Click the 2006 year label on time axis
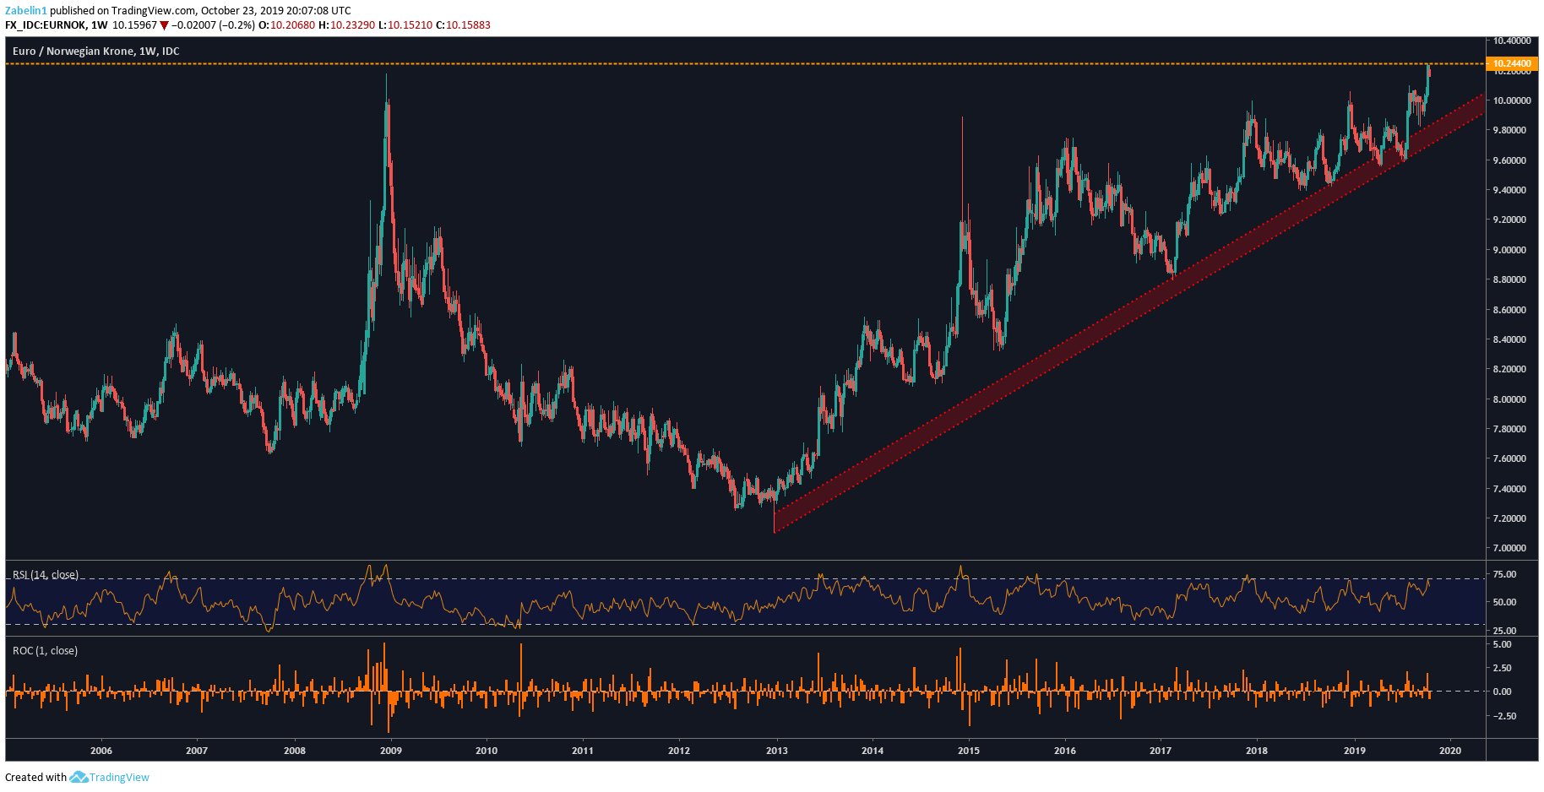 (x=101, y=751)
